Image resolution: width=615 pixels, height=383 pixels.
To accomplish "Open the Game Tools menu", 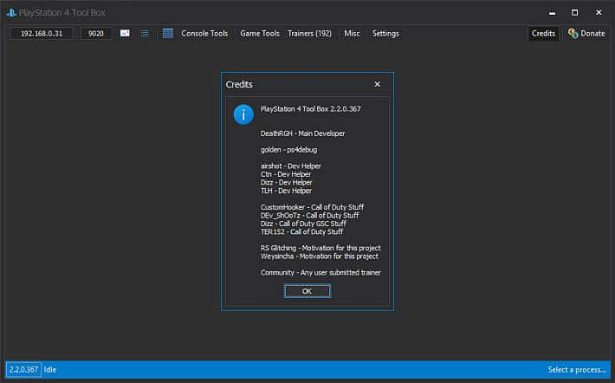I will [260, 33].
